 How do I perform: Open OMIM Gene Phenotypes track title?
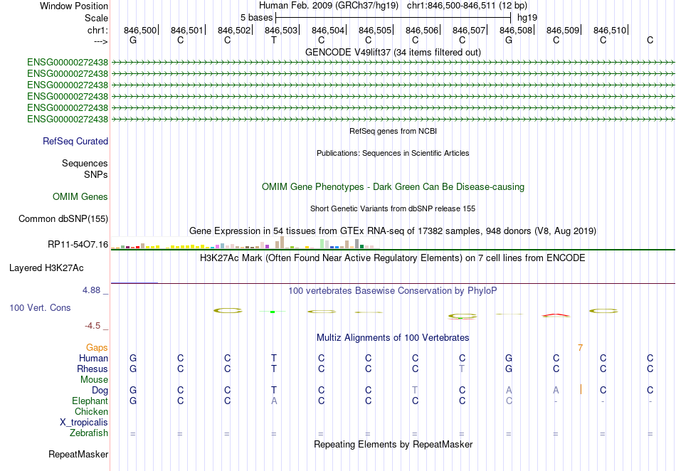pyautogui.click(x=394, y=186)
